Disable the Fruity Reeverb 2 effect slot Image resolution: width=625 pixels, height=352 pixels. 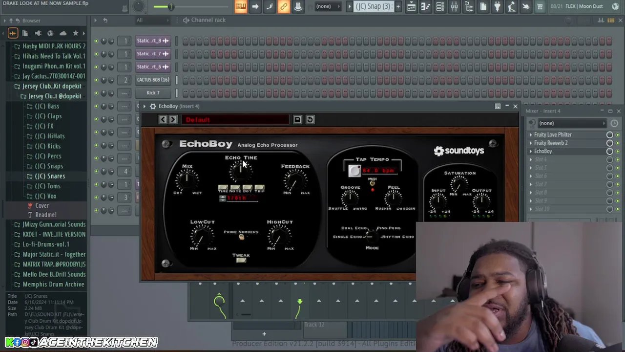pos(617,143)
